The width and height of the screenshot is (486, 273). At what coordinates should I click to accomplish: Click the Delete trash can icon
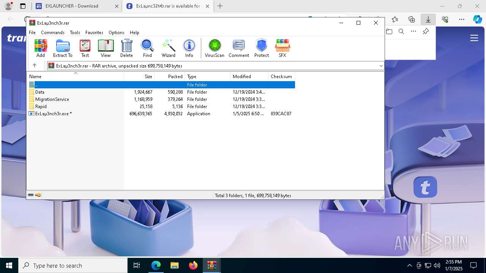[126, 48]
